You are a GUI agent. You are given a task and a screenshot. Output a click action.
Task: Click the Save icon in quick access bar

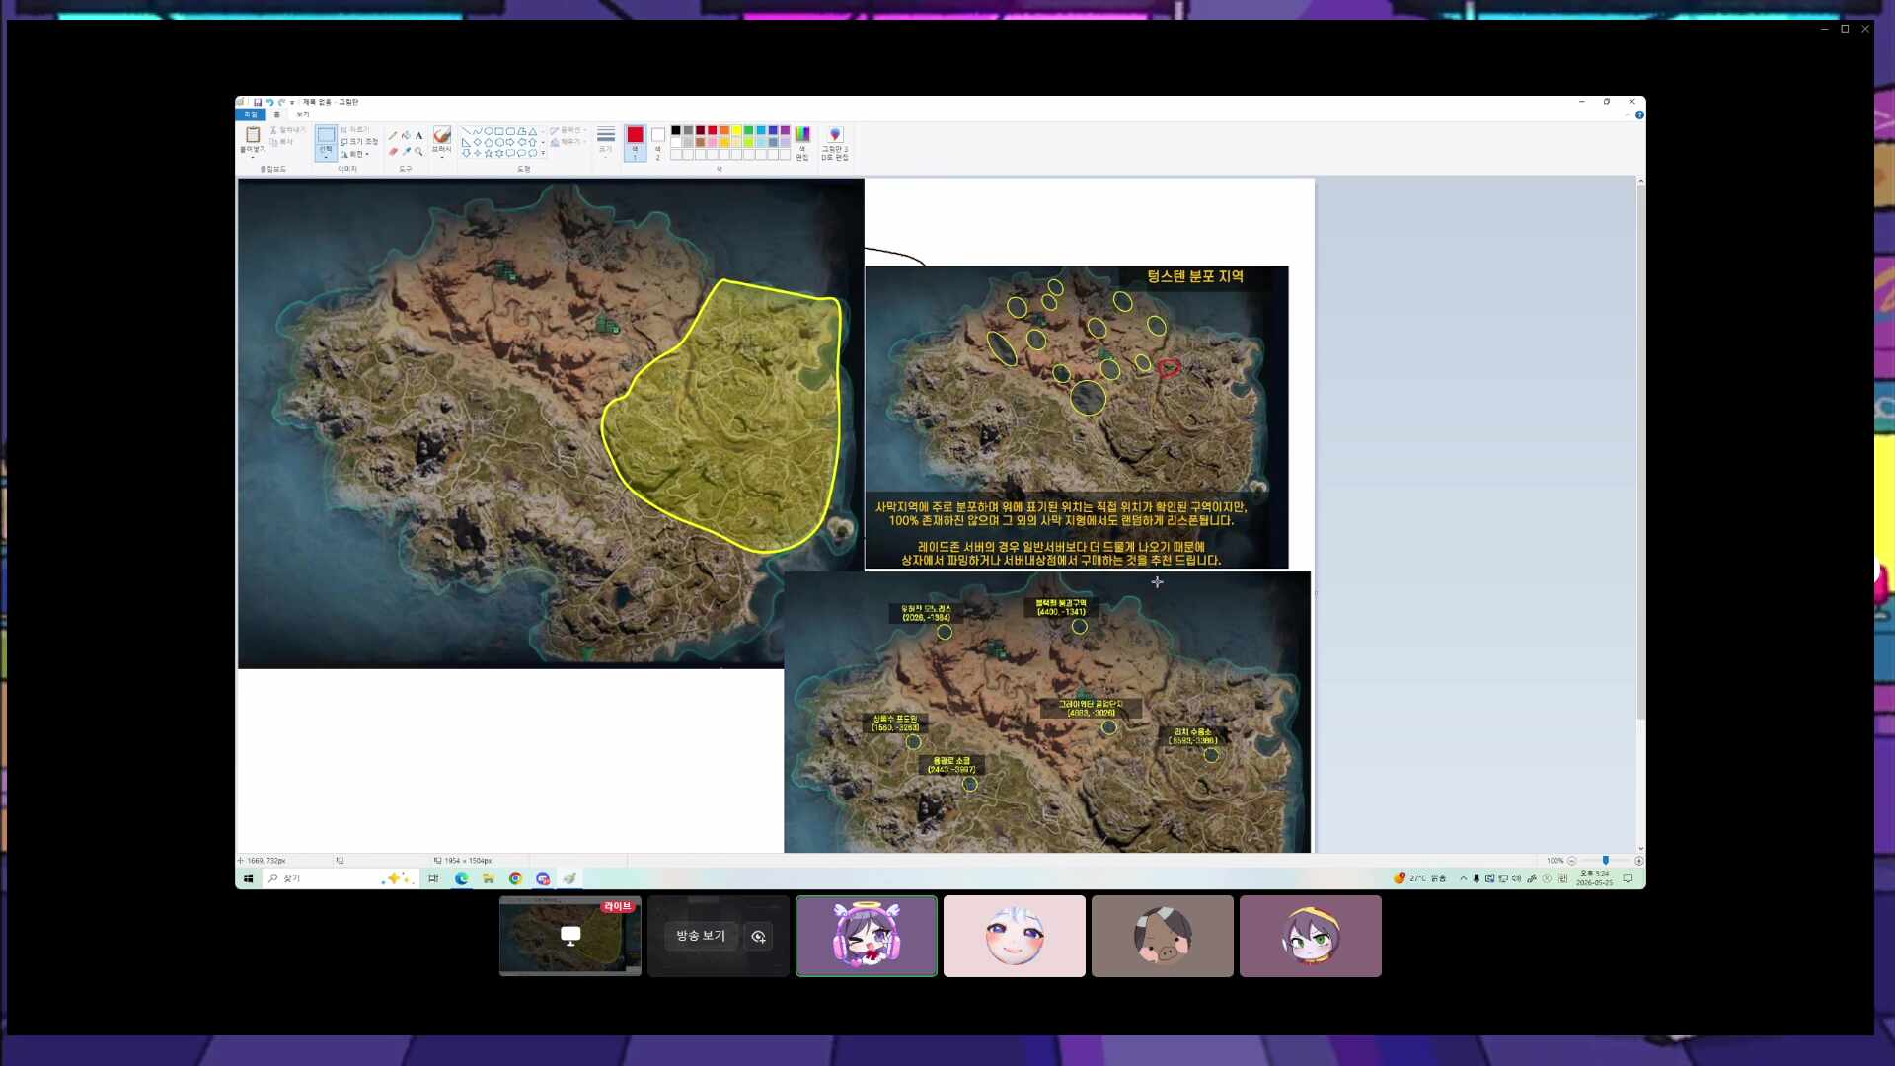(x=258, y=102)
